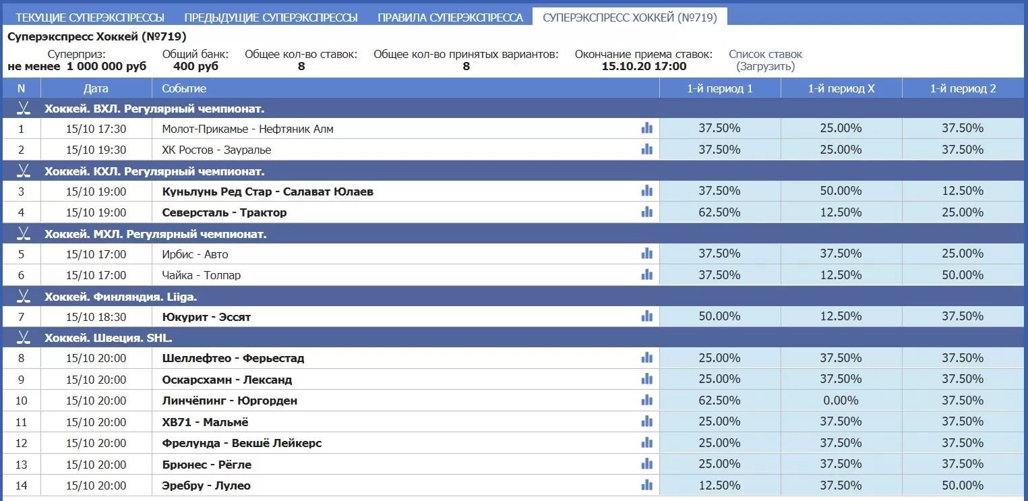
Task: Switch to Текущие суперэкспрессы tab
Action: point(90,18)
